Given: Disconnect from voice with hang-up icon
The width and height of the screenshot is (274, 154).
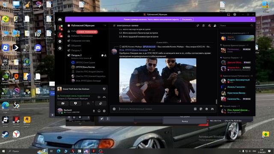Looking at the screenshot, I should (x=104, y=97).
